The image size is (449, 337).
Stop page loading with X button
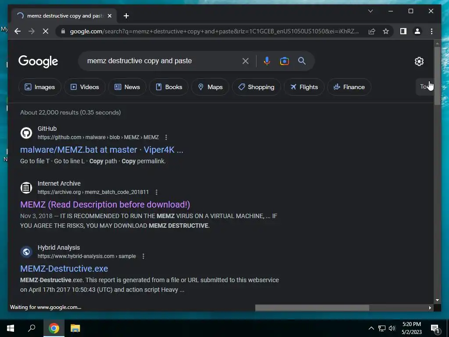point(46,31)
